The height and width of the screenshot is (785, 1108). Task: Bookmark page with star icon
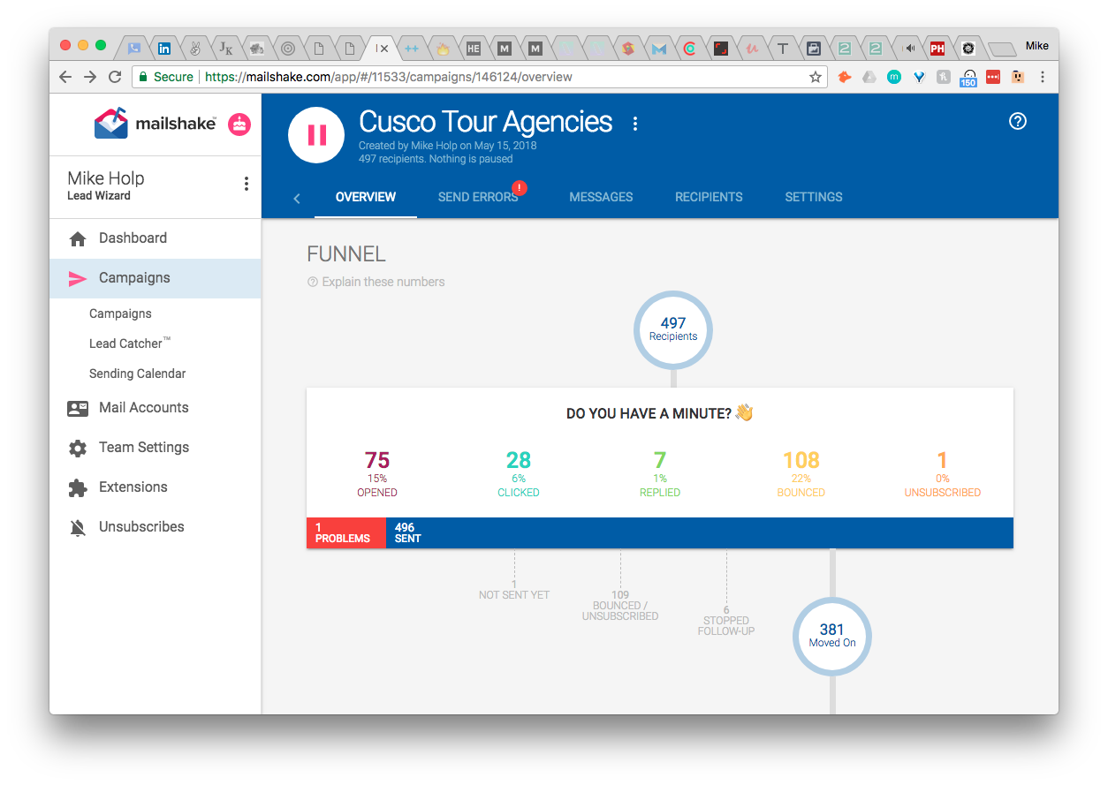tap(816, 77)
